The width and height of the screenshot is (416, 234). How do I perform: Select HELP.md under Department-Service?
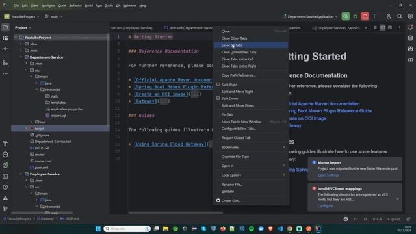point(39,148)
